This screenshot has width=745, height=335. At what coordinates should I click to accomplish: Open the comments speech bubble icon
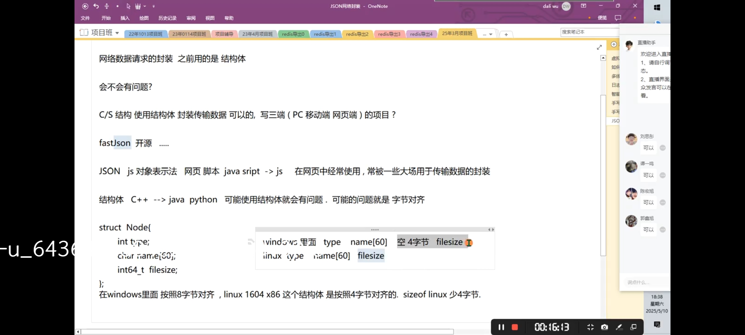[x=618, y=18]
